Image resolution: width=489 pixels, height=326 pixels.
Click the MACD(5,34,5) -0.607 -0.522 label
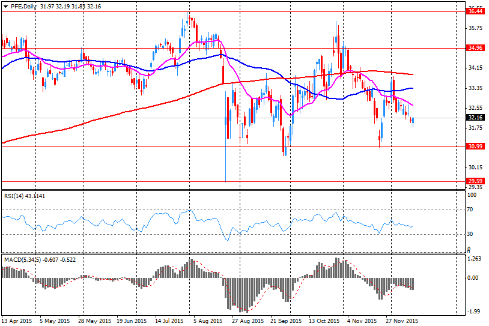[x=40, y=259]
